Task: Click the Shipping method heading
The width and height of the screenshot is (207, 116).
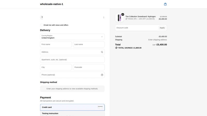Action: (49, 82)
